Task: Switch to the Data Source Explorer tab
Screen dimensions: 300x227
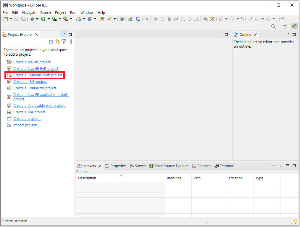Action: [x=169, y=166]
